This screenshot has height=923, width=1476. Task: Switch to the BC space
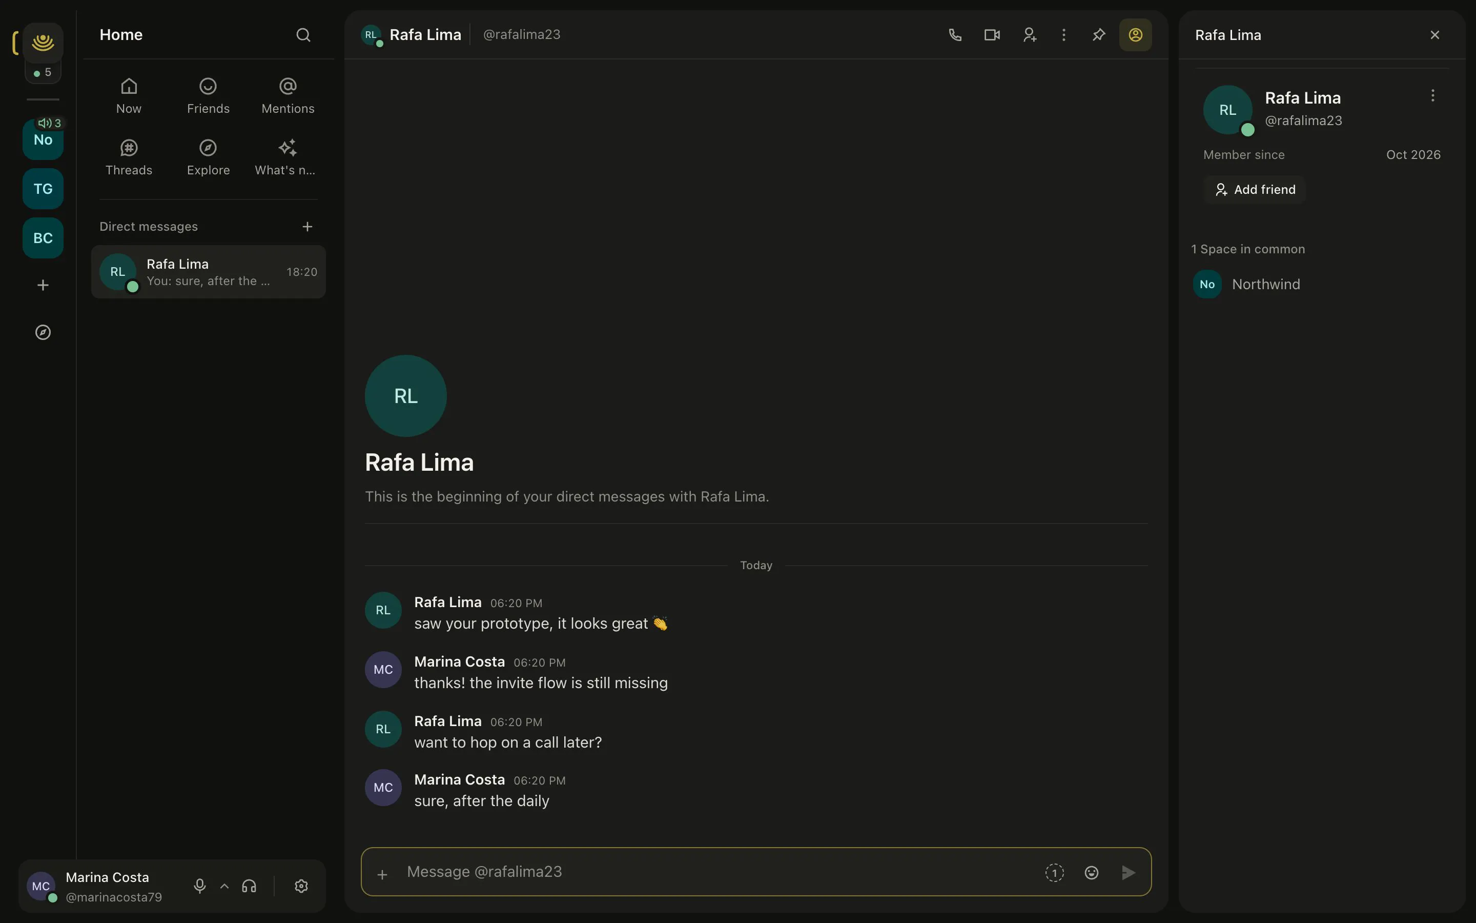tap(43, 238)
